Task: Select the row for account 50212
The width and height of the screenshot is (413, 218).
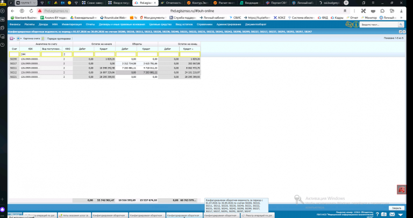Action: 105,72
